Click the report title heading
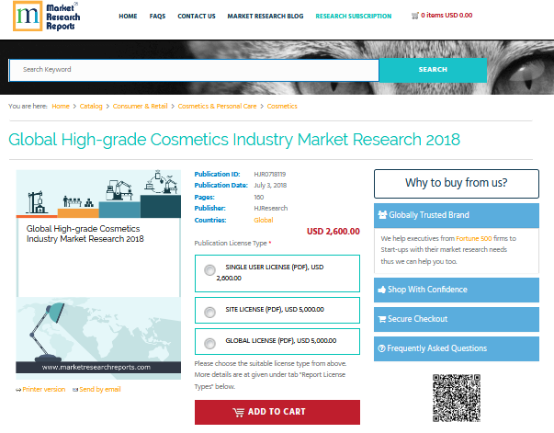Image resolution: width=554 pixels, height=433 pixels. (x=234, y=140)
